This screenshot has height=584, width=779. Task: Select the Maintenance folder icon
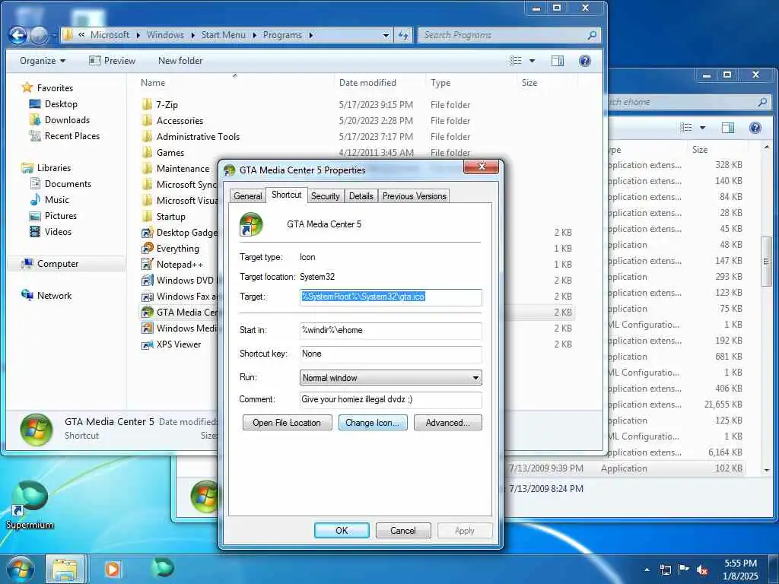[147, 168]
